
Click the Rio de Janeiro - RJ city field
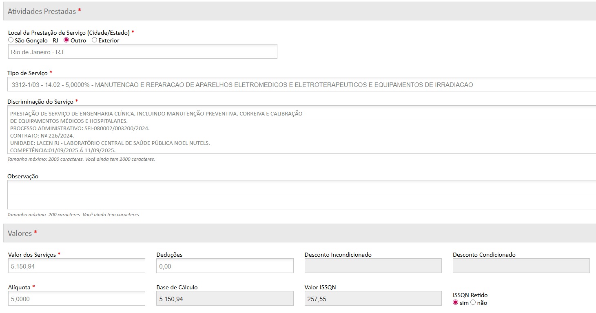pos(142,52)
